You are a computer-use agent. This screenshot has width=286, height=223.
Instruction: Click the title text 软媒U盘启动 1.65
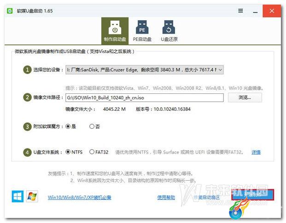(35, 11)
